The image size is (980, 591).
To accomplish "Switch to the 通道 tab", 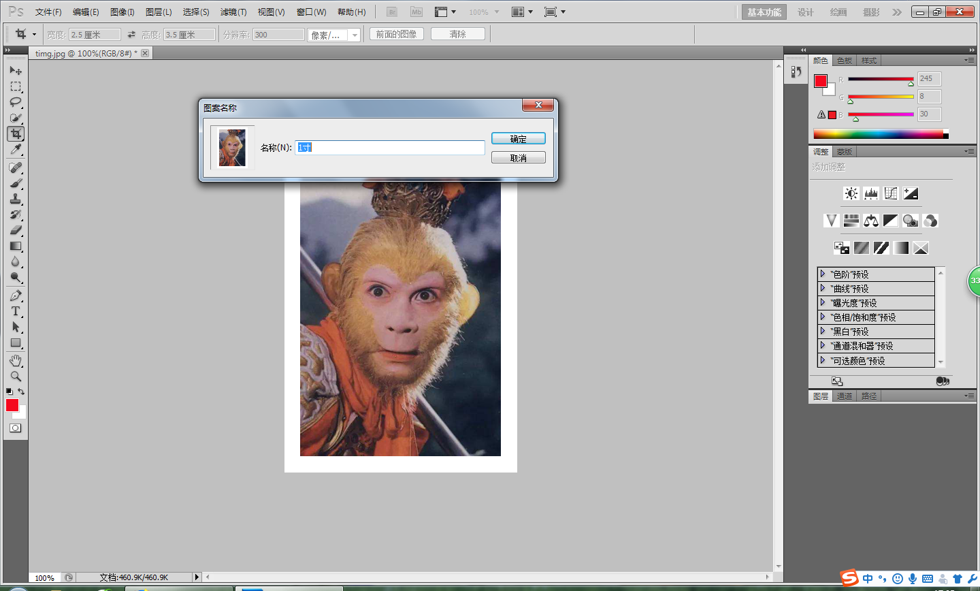I will coord(845,396).
